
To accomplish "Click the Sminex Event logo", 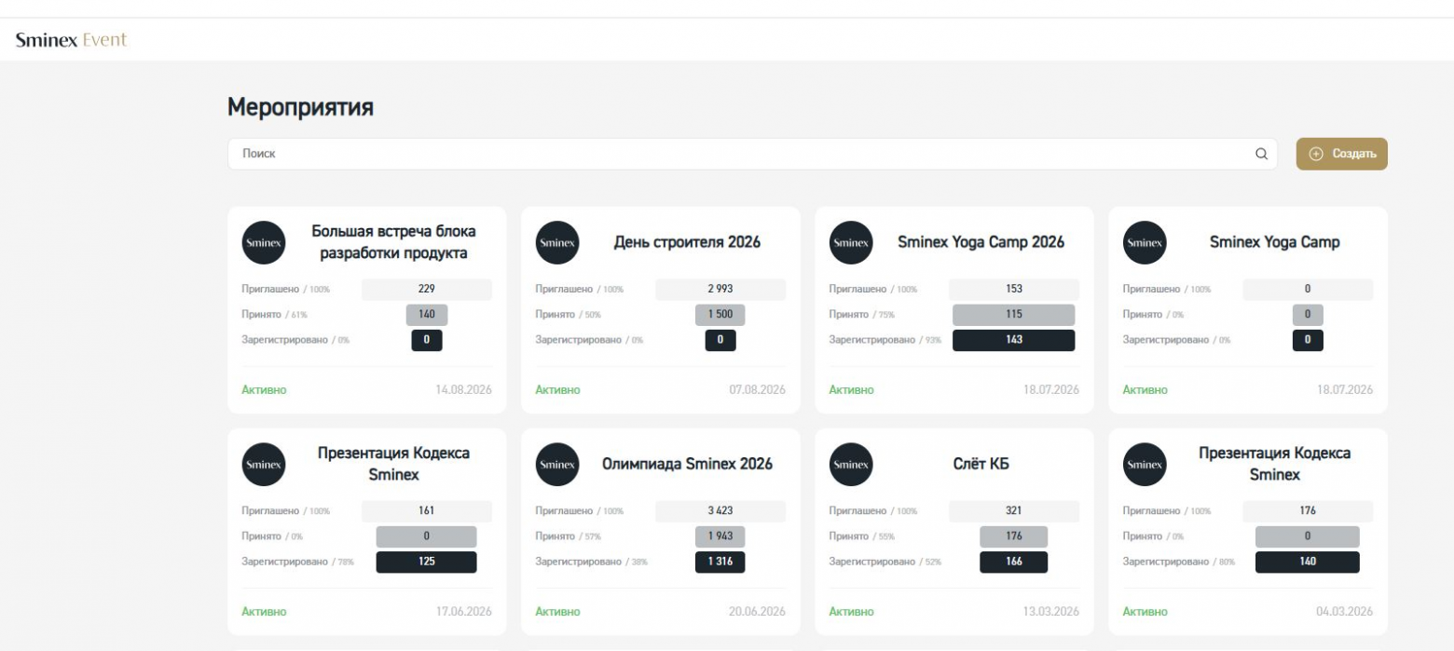I will click(71, 40).
